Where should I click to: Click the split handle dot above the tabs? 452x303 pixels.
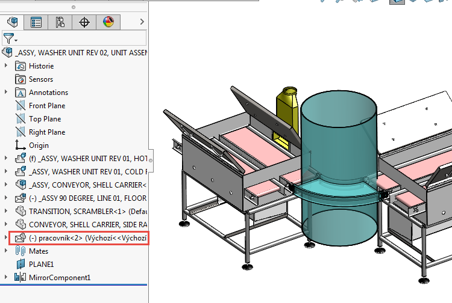coord(74,7)
